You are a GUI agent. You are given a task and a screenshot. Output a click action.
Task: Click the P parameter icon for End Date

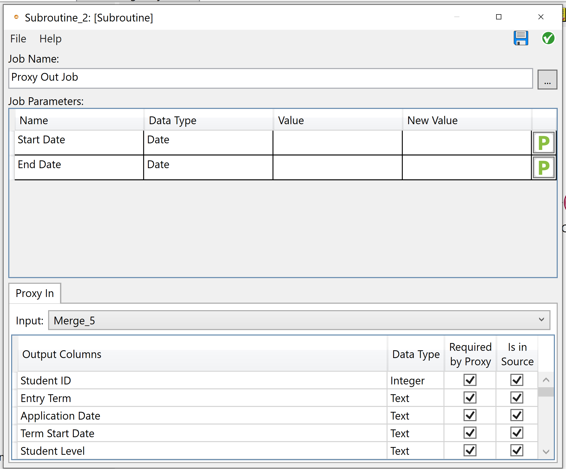tap(543, 167)
